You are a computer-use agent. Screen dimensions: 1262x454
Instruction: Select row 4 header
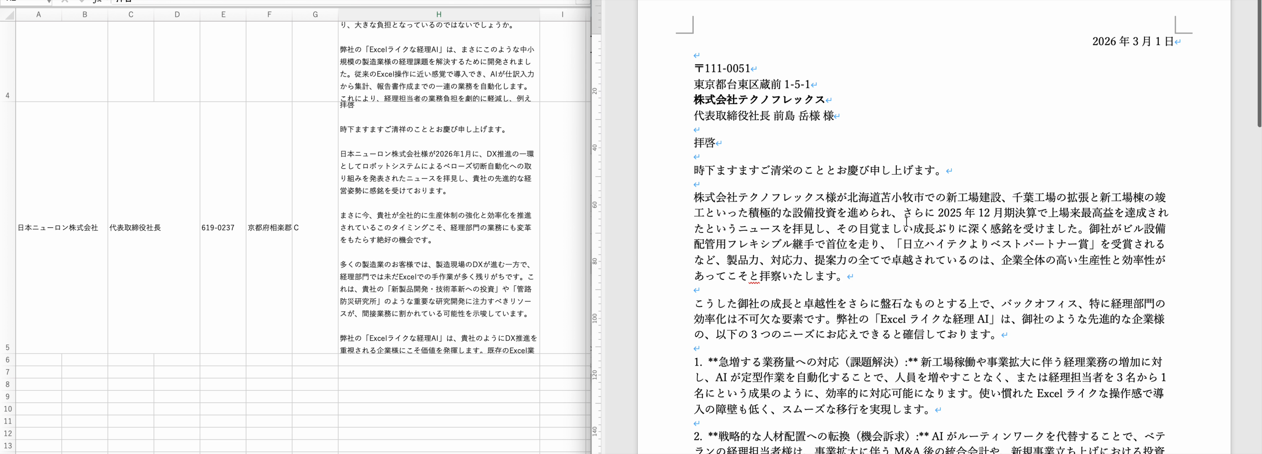click(7, 95)
